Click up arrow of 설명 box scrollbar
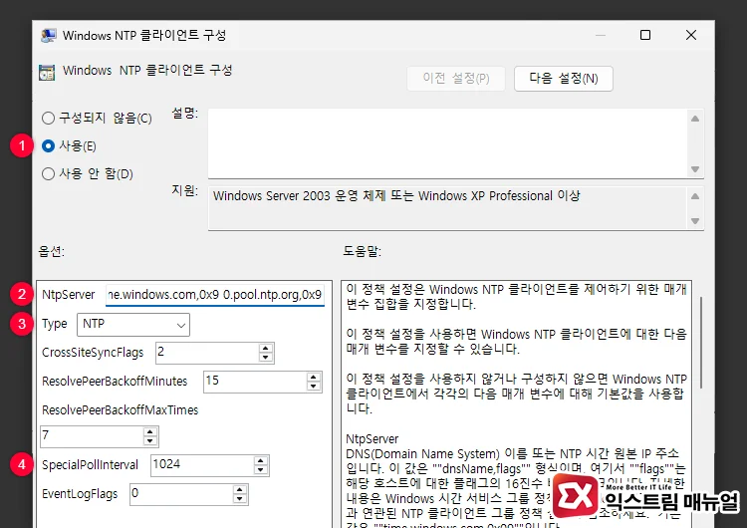The height and width of the screenshot is (528, 747). (695, 119)
